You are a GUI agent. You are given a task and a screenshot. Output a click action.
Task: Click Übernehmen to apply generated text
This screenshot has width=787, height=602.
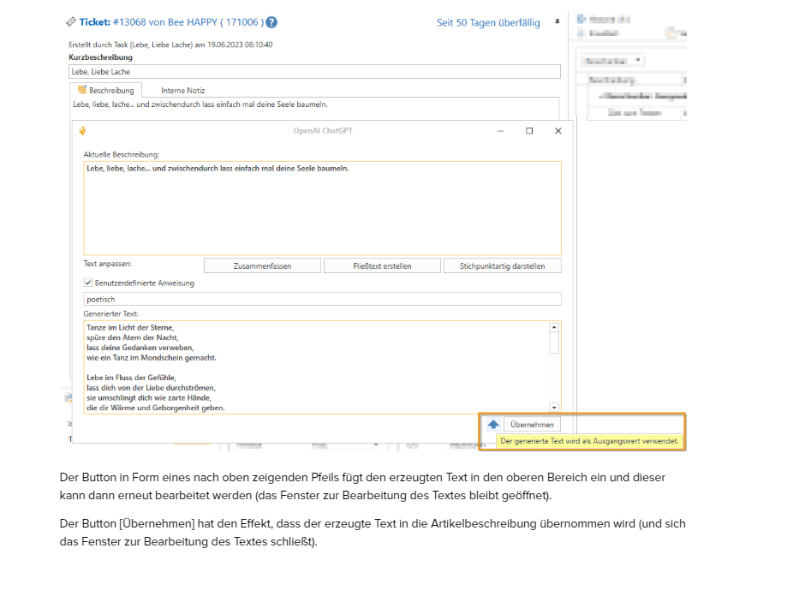pos(532,425)
